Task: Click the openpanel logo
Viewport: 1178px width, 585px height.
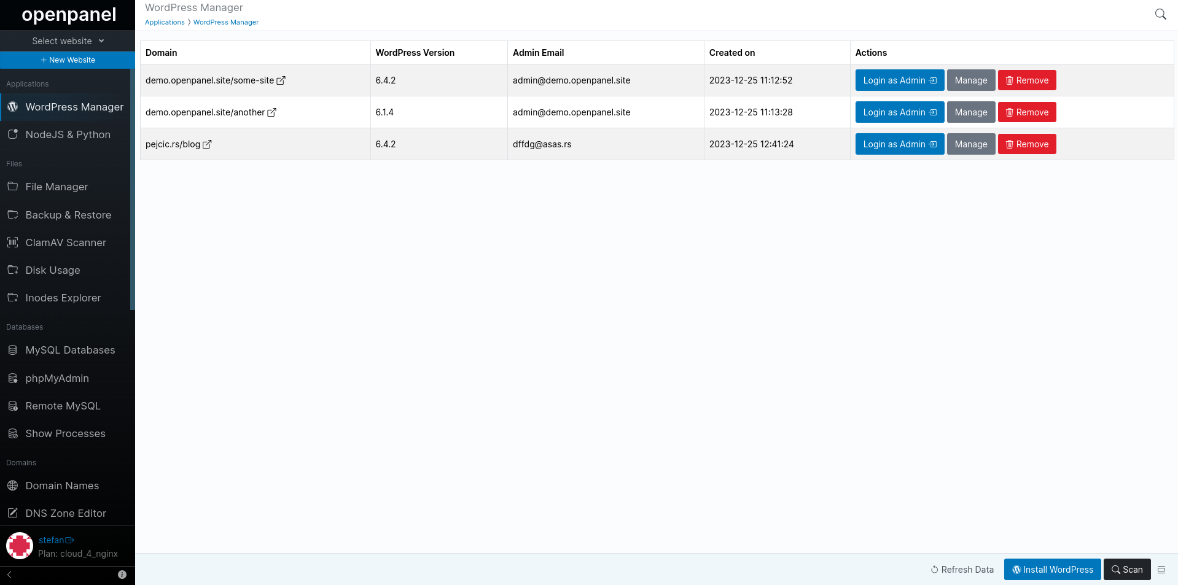Action: [69, 15]
